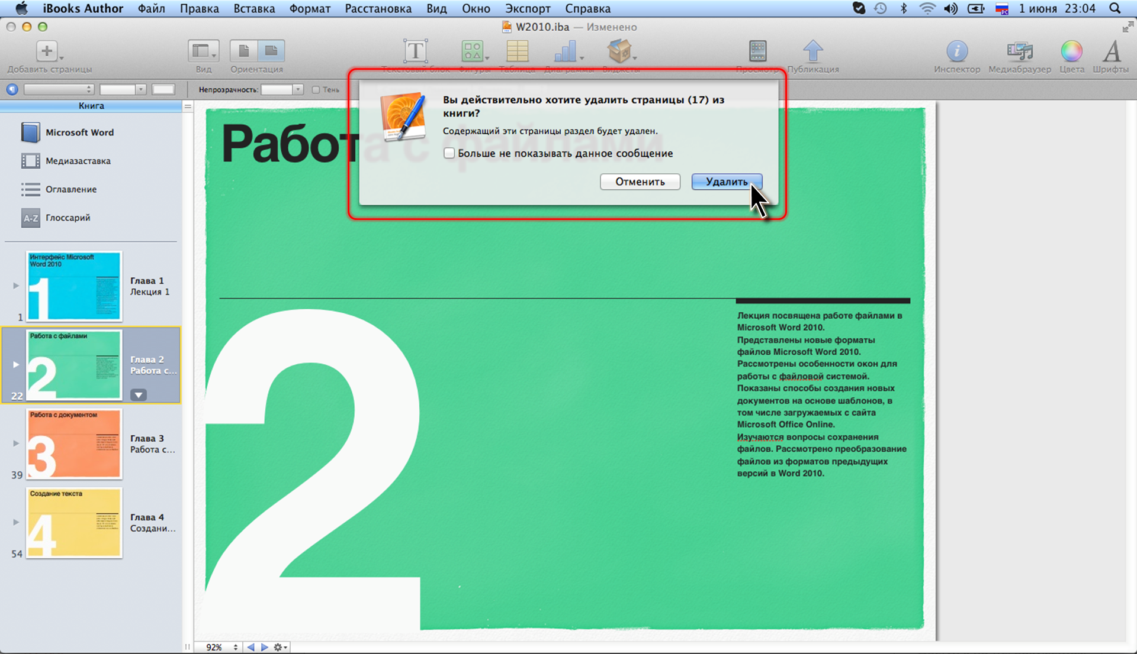This screenshot has width=1137, height=654.
Task: Check 'Больше не показывать данное сообщение'
Action: pyautogui.click(x=449, y=153)
